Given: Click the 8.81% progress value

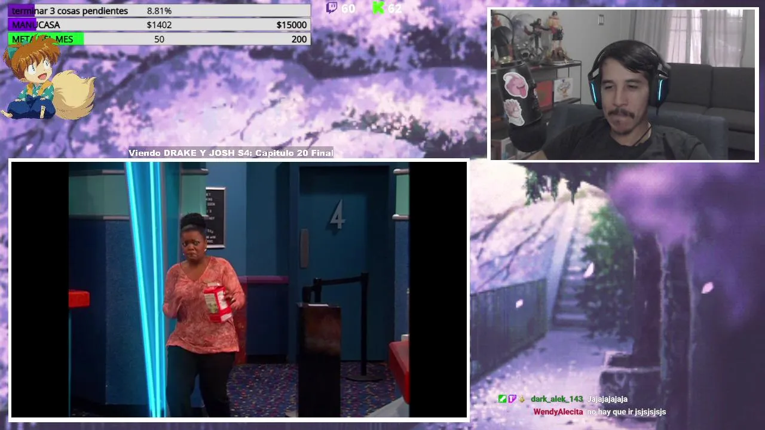Looking at the screenshot, I should [159, 11].
